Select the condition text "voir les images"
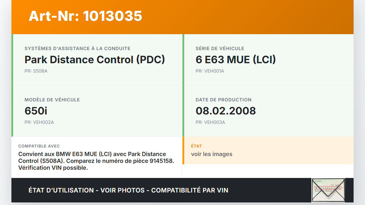The width and height of the screenshot is (365, 205). [212, 154]
